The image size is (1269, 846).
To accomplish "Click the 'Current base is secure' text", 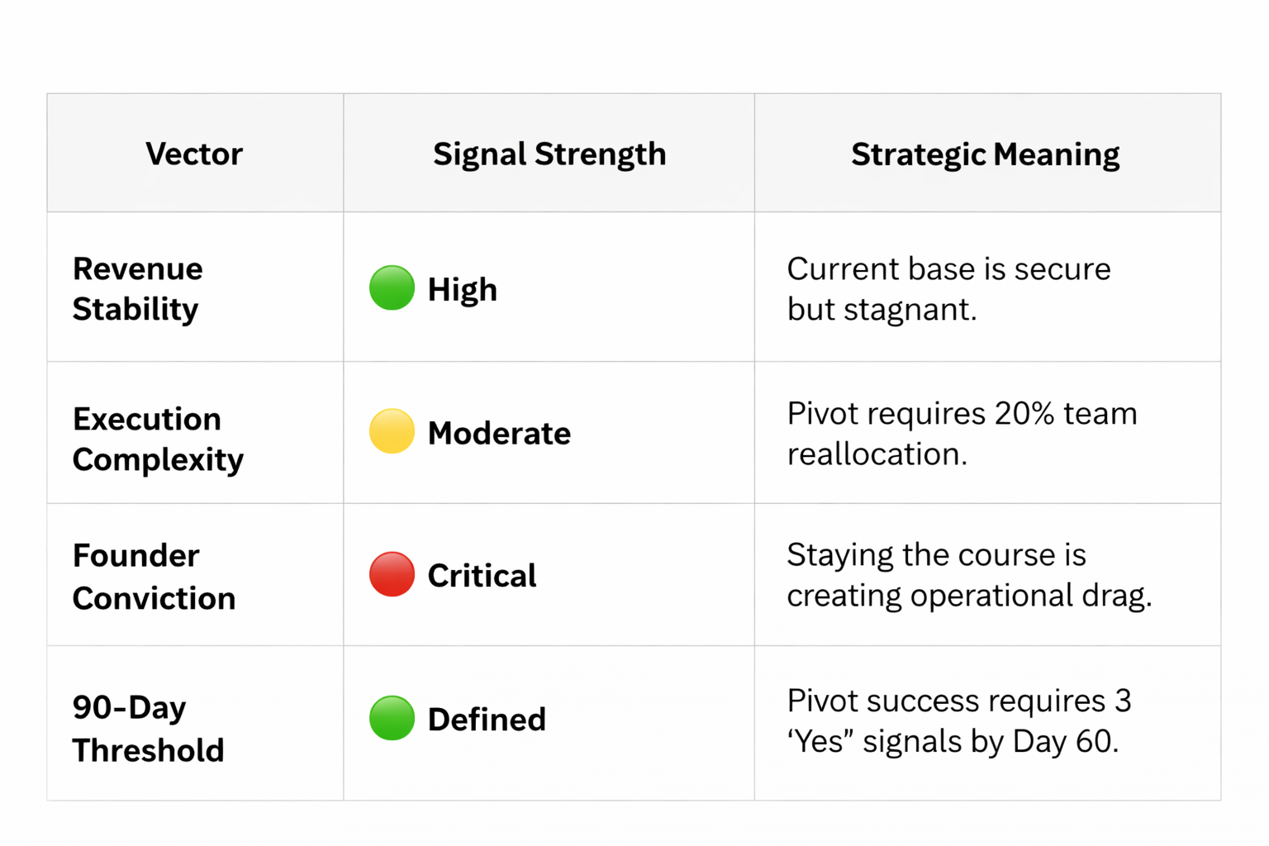I will click(948, 269).
